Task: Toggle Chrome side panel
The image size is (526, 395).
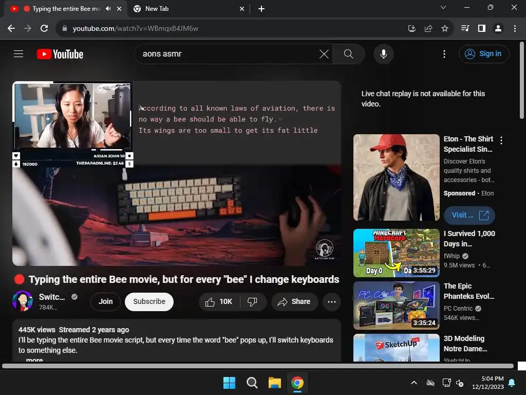Action: tap(482, 28)
